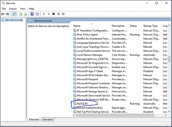Toggle the Show/Hide Console Tree button
Screen dimensions: 172x127
pyautogui.click(x=14, y=14)
